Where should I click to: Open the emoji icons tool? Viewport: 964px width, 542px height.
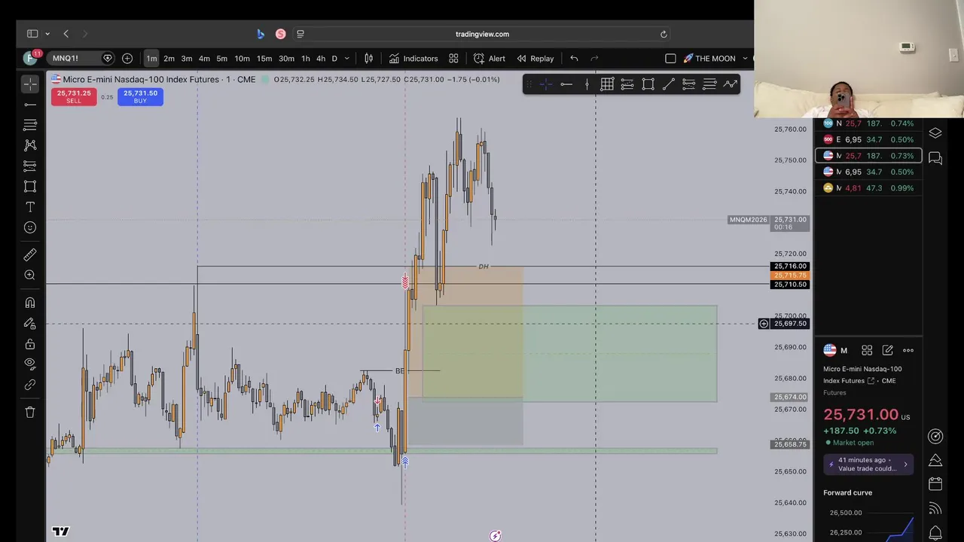coord(30,227)
